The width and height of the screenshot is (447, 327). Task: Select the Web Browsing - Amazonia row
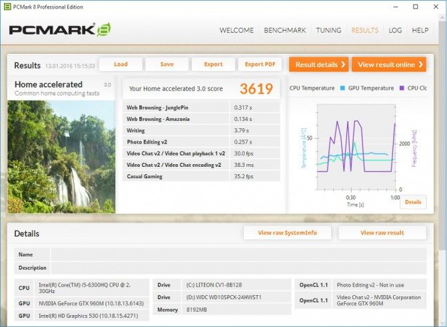pos(201,119)
